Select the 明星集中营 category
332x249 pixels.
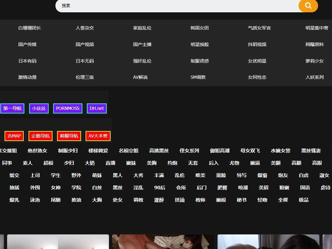point(314,28)
